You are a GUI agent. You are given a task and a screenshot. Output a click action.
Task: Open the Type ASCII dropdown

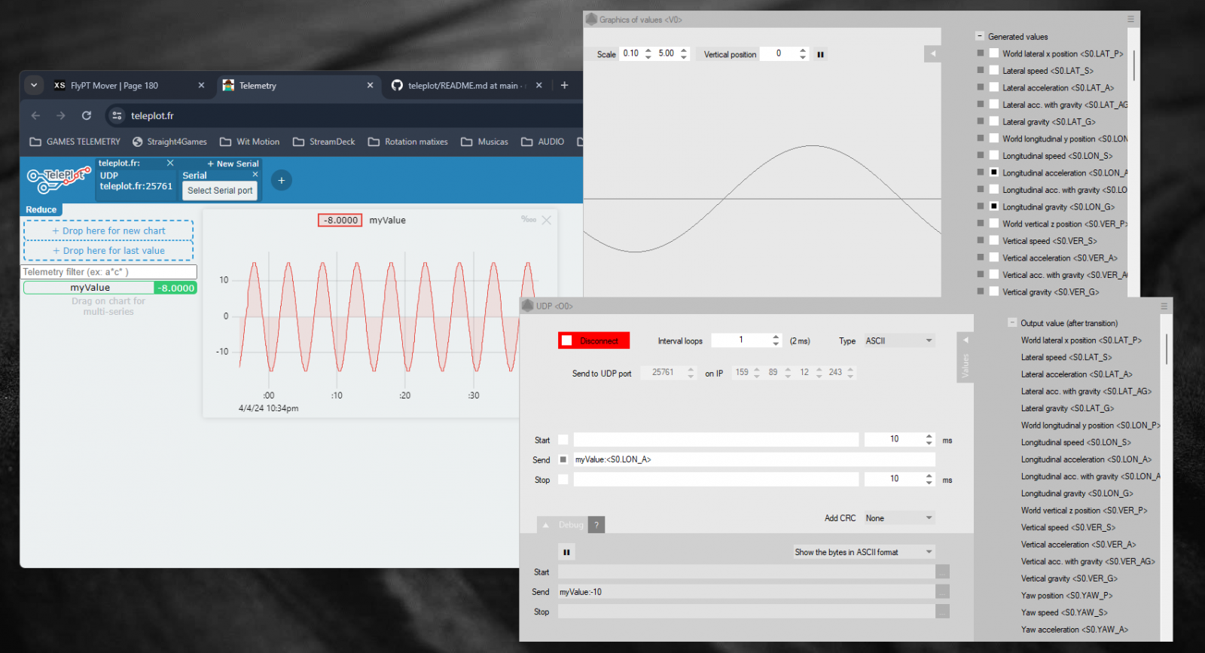tap(899, 340)
